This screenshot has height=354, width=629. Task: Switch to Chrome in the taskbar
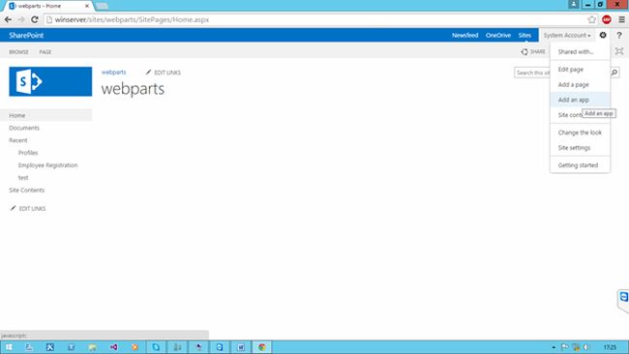click(x=262, y=347)
